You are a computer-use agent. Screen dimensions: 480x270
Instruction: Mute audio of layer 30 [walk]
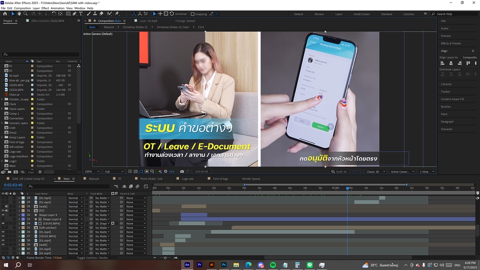coord(6,206)
